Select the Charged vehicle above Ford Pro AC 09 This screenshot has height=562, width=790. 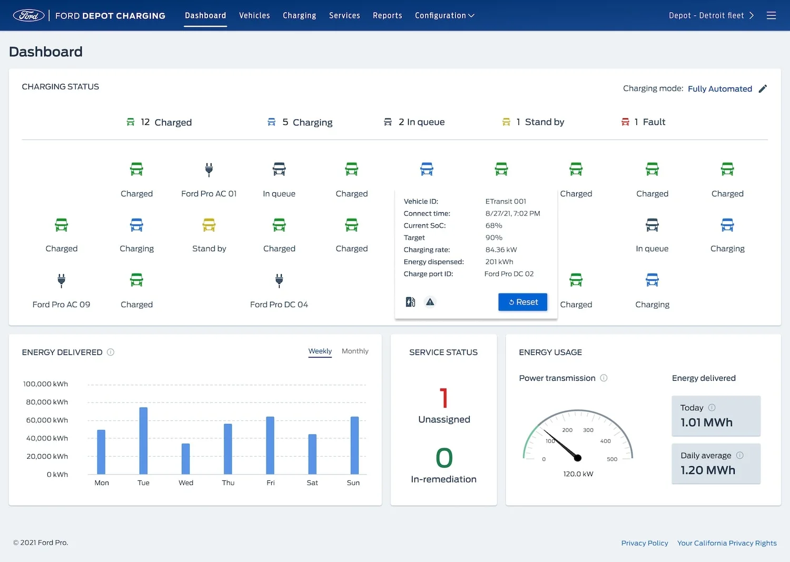(x=62, y=225)
